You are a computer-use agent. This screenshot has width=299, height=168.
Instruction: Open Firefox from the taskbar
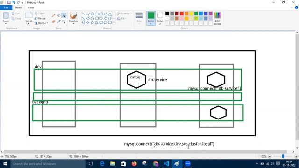[x=134, y=164]
